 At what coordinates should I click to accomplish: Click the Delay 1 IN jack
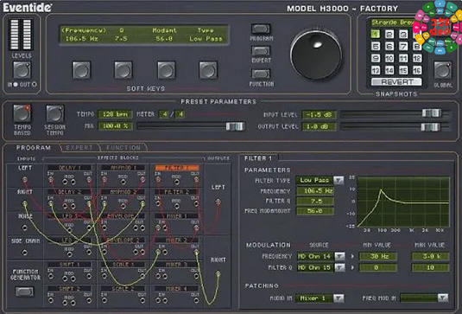[51, 179]
